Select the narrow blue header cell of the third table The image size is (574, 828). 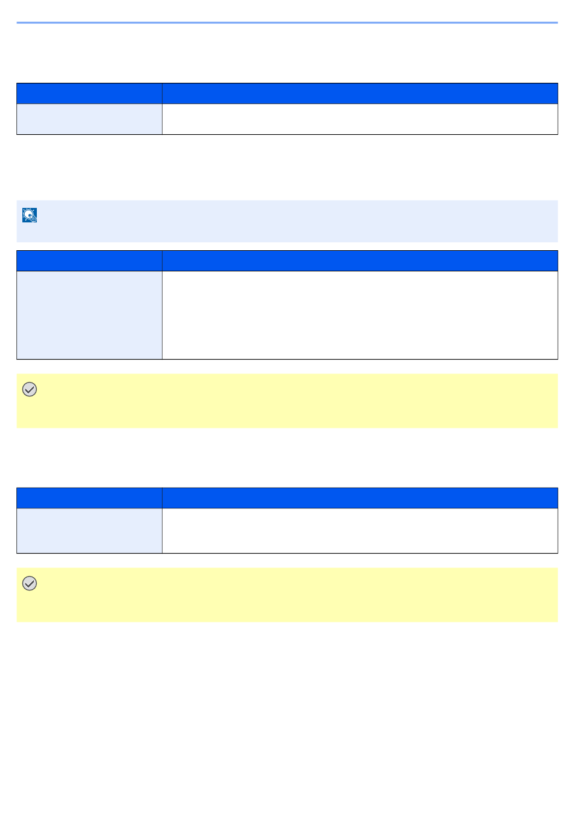tap(89, 498)
